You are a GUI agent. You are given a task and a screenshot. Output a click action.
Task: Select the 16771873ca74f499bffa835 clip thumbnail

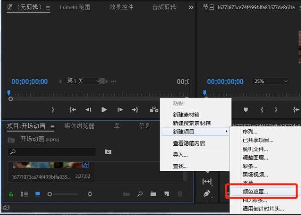(x=51, y=165)
